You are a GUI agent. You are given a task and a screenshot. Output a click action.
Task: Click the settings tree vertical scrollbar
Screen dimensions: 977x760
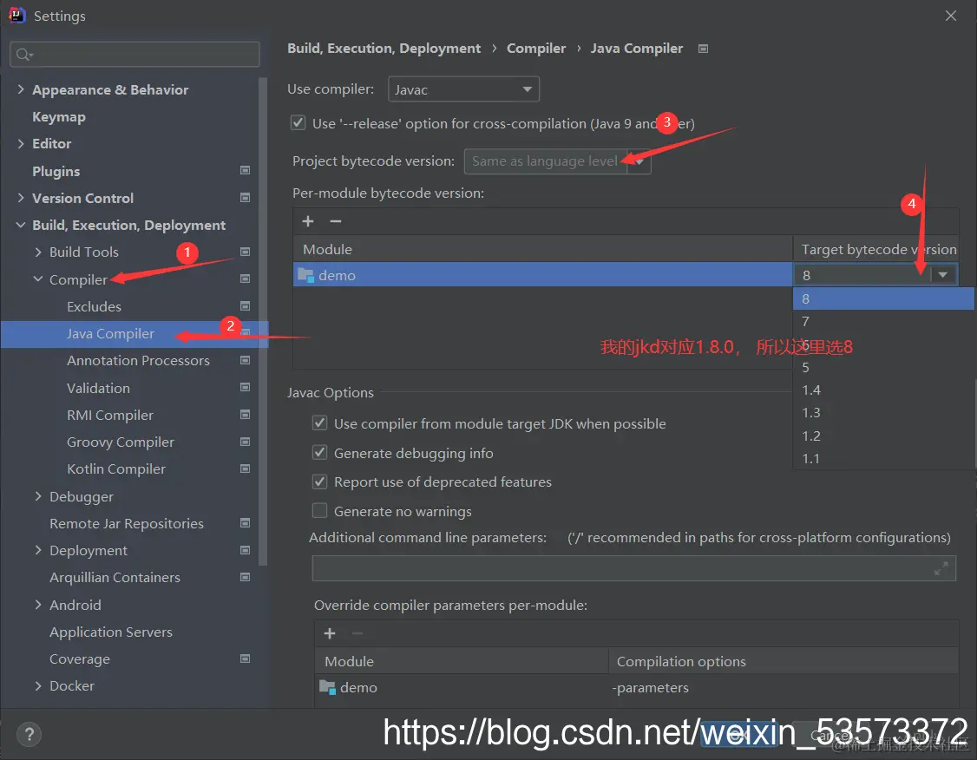pos(263,321)
